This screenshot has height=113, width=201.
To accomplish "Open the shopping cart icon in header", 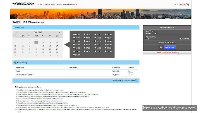I will point(188,4).
